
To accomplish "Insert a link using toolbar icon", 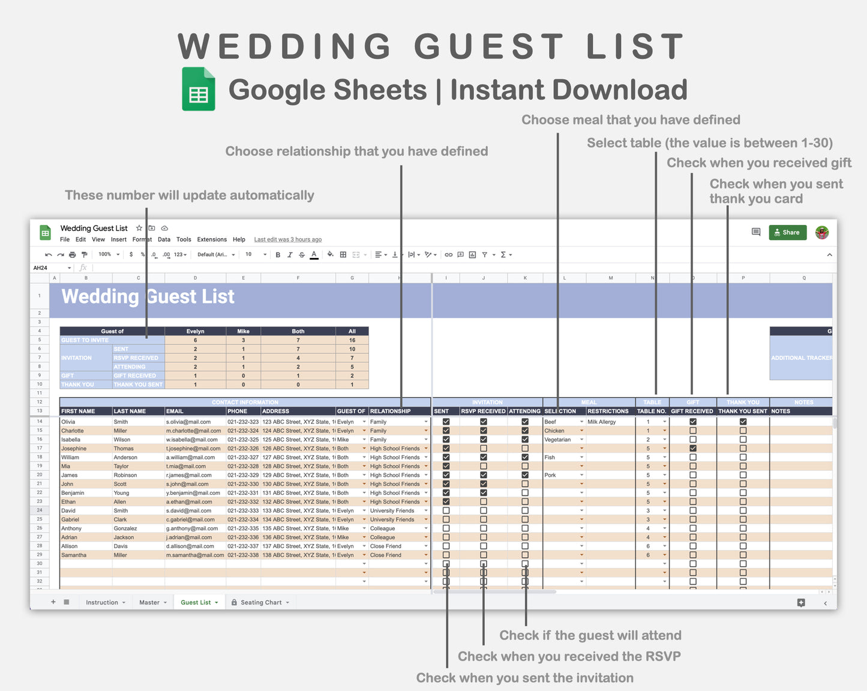I will pos(448,254).
